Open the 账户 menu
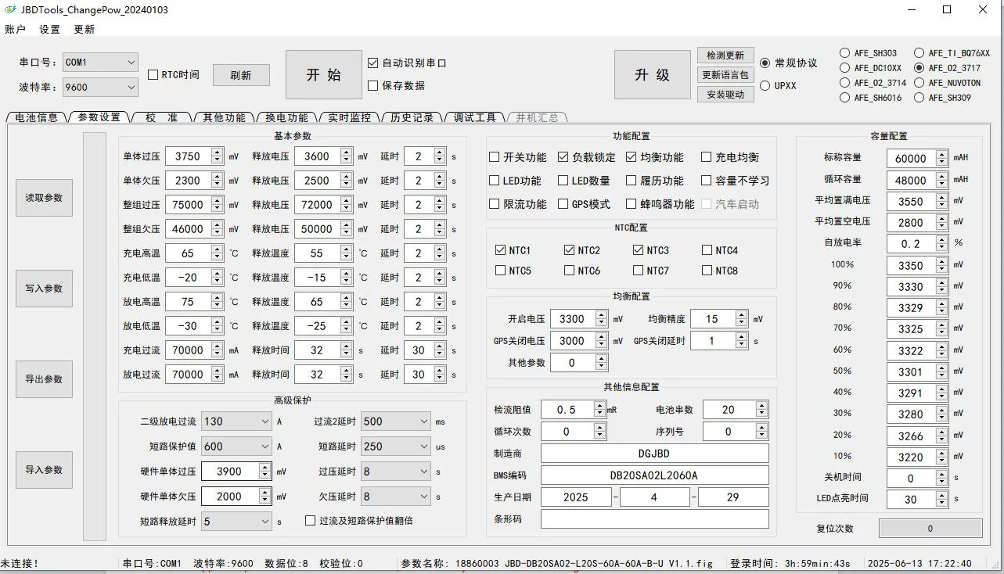 [15, 29]
